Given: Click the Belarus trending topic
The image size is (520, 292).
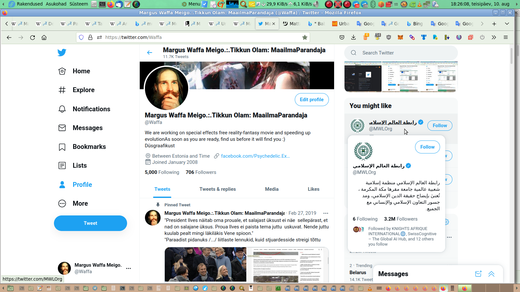Looking at the screenshot, I should point(358,273).
